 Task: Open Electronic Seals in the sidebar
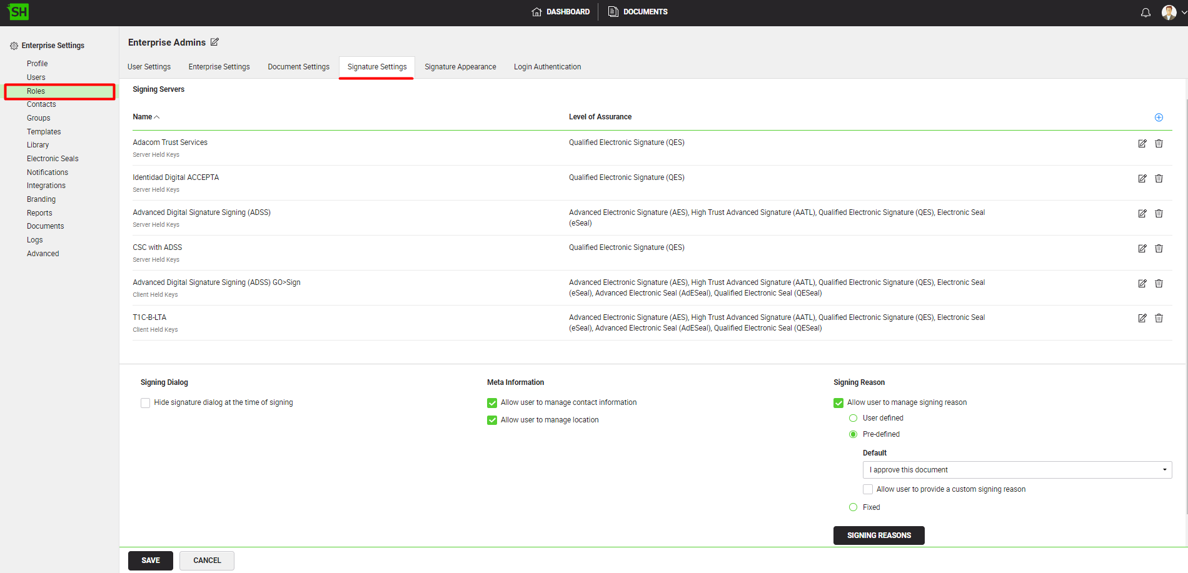pyautogui.click(x=53, y=159)
